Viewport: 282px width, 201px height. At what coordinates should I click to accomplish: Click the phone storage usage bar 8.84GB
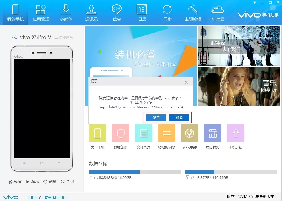pos(135,172)
